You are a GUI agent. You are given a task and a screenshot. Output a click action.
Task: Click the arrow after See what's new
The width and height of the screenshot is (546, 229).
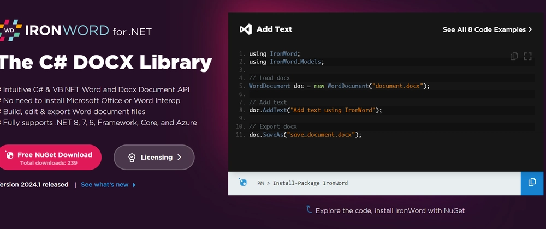[134, 185]
